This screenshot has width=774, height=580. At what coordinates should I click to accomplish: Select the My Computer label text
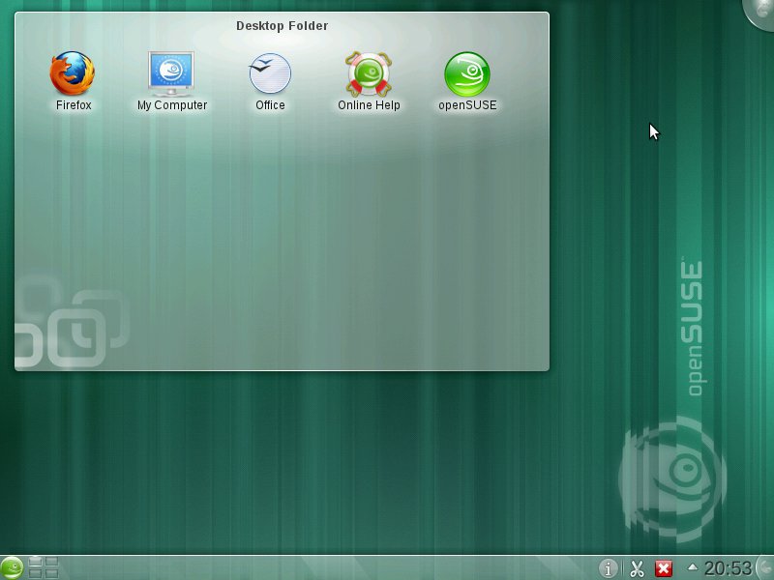(x=172, y=105)
